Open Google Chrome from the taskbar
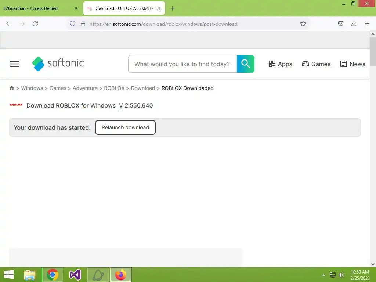The width and height of the screenshot is (376, 282). 53,275
